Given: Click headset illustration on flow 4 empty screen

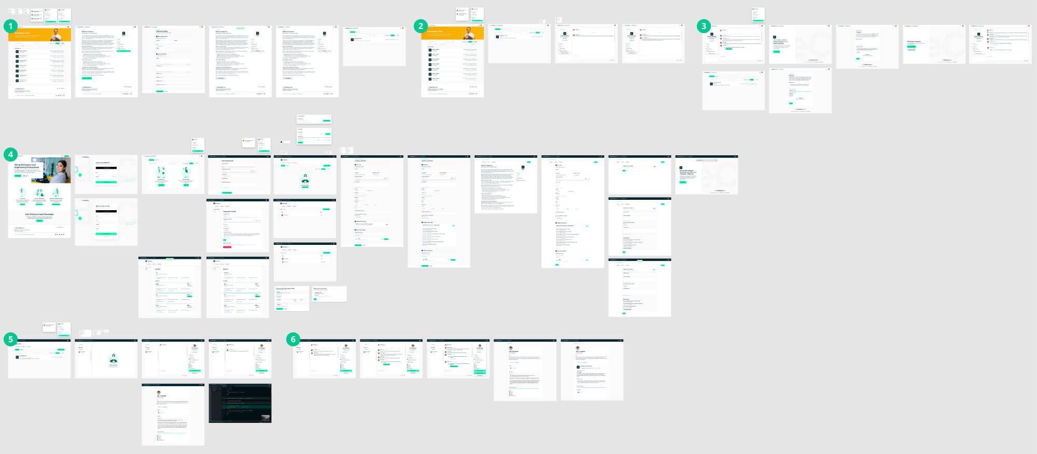Looking at the screenshot, I should (x=305, y=179).
